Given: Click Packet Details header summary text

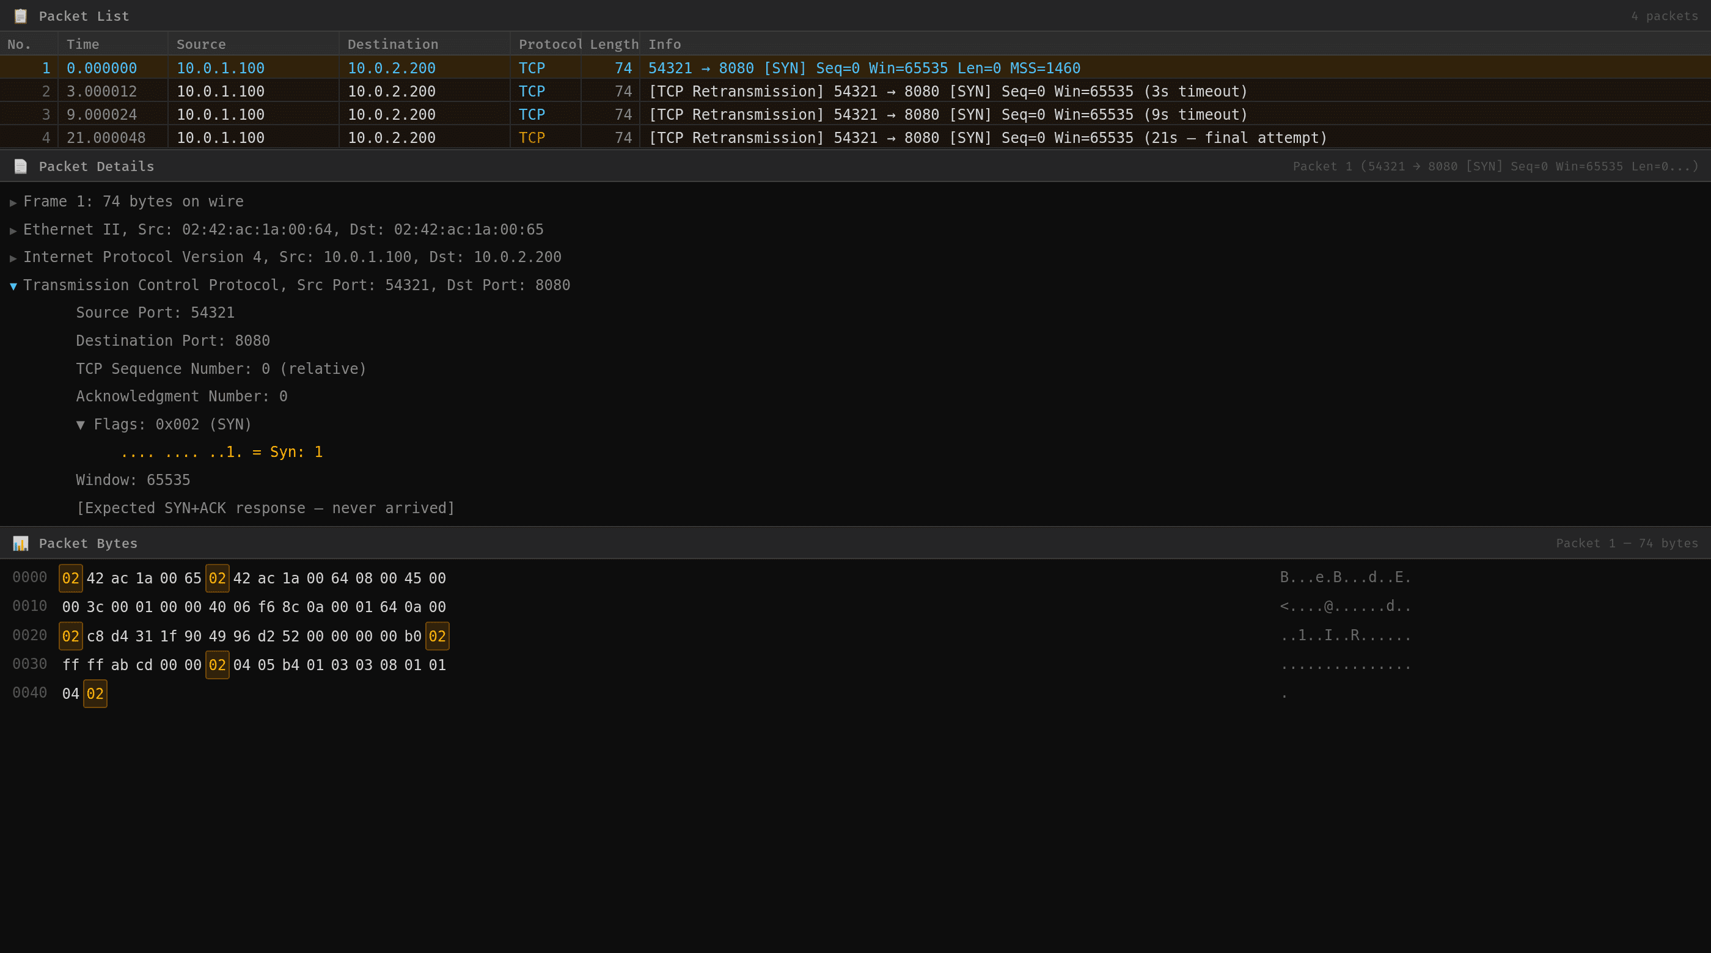Looking at the screenshot, I should click(1495, 166).
